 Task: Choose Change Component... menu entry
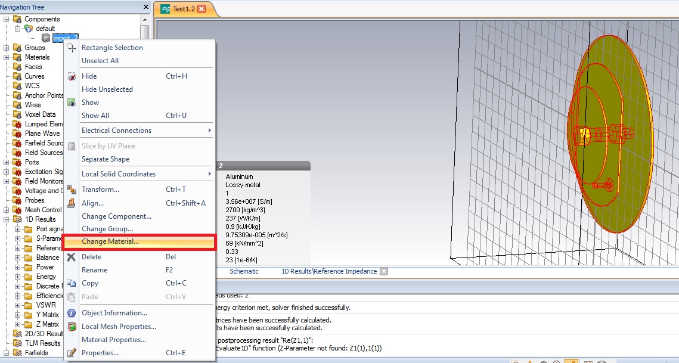point(139,216)
